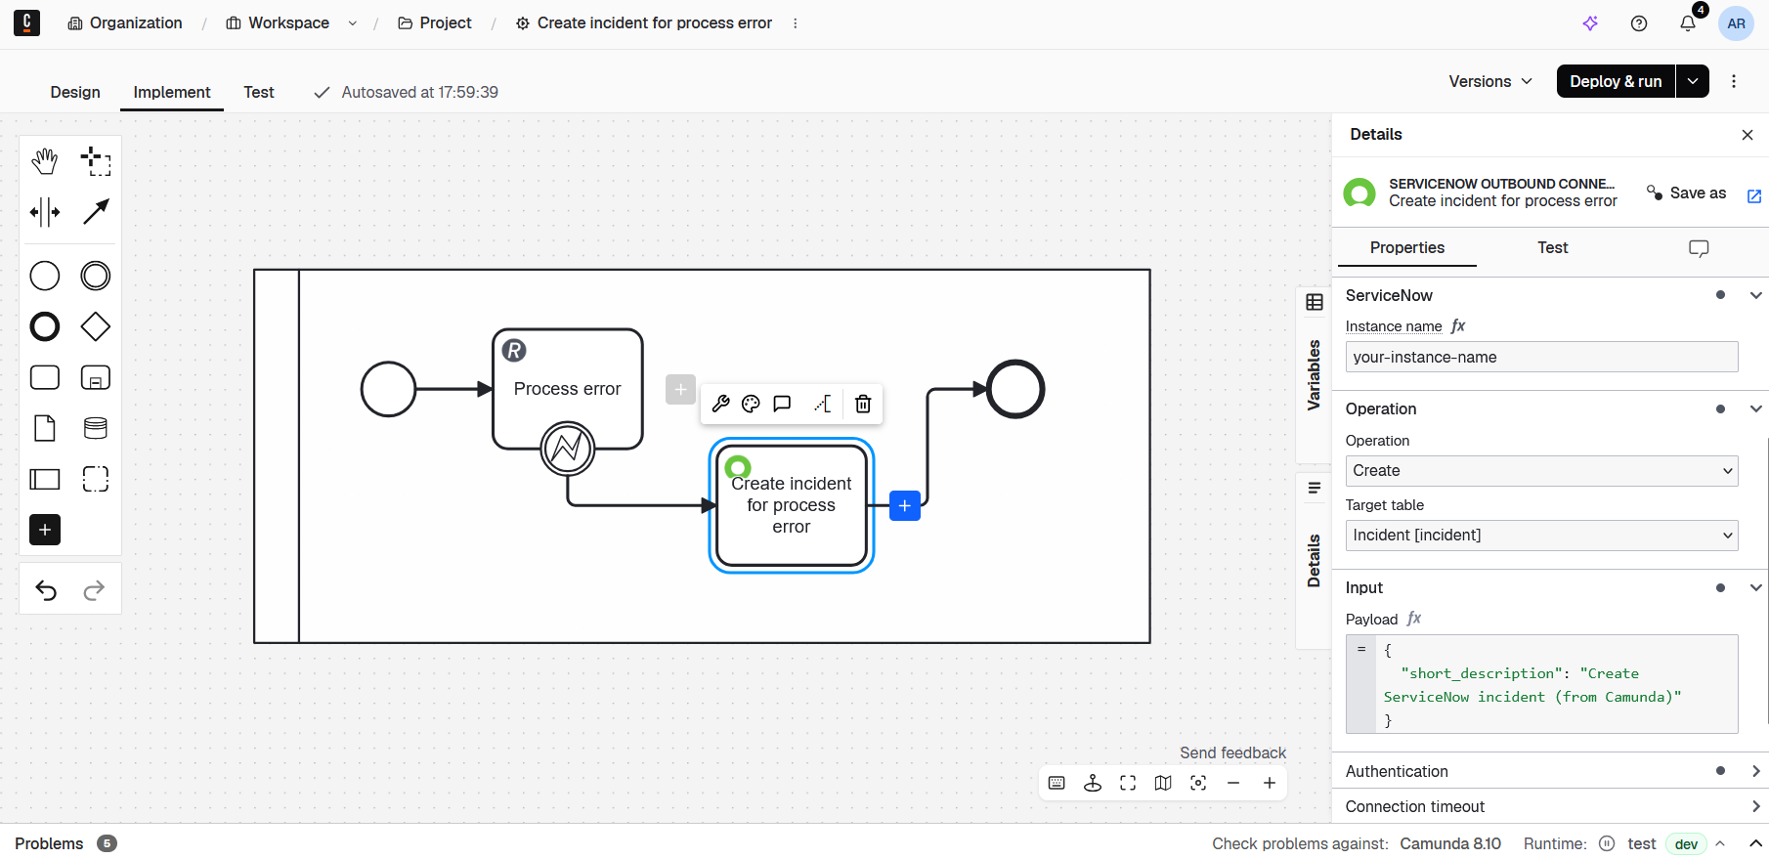Viewport: 1769px width, 859px height.
Task: Add a data store from palette
Action: coord(96,428)
